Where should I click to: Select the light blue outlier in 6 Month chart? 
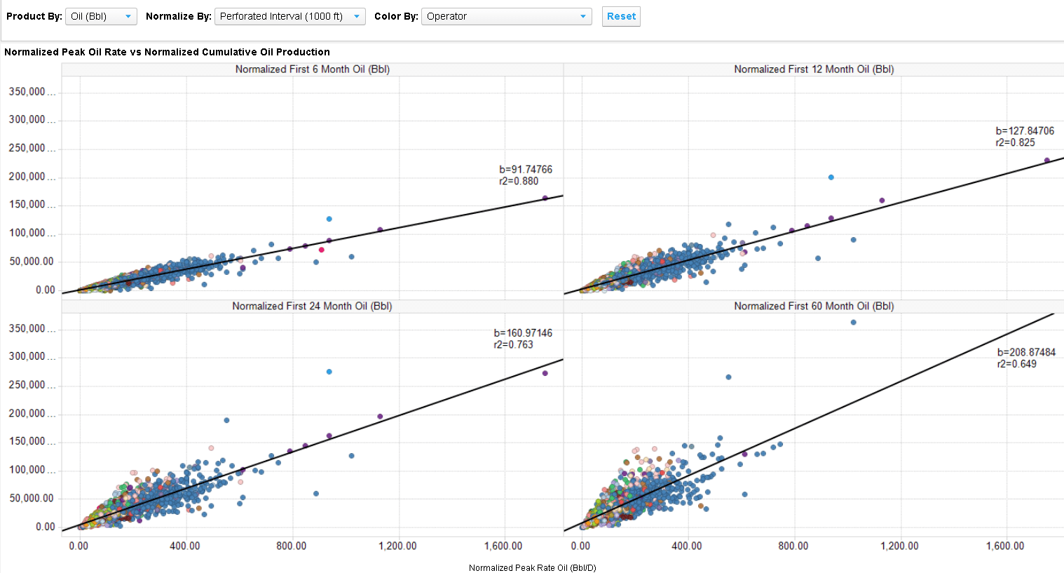(x=329, y=219)
